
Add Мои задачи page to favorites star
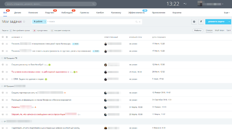click(24, 22)
